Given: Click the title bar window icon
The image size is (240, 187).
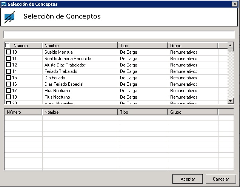Looking at the screenshot, I should coord(4,4).
